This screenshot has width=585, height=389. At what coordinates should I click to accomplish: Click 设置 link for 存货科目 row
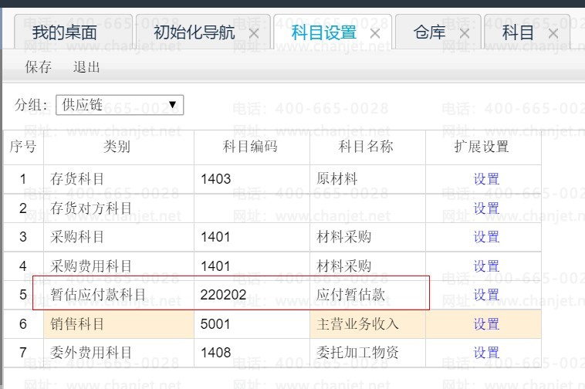coord(486,179)
